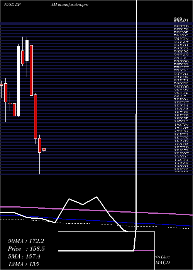The image size is (193, 270).
Task: Select the Price : 158.5 value
Action: pos(26,249)
